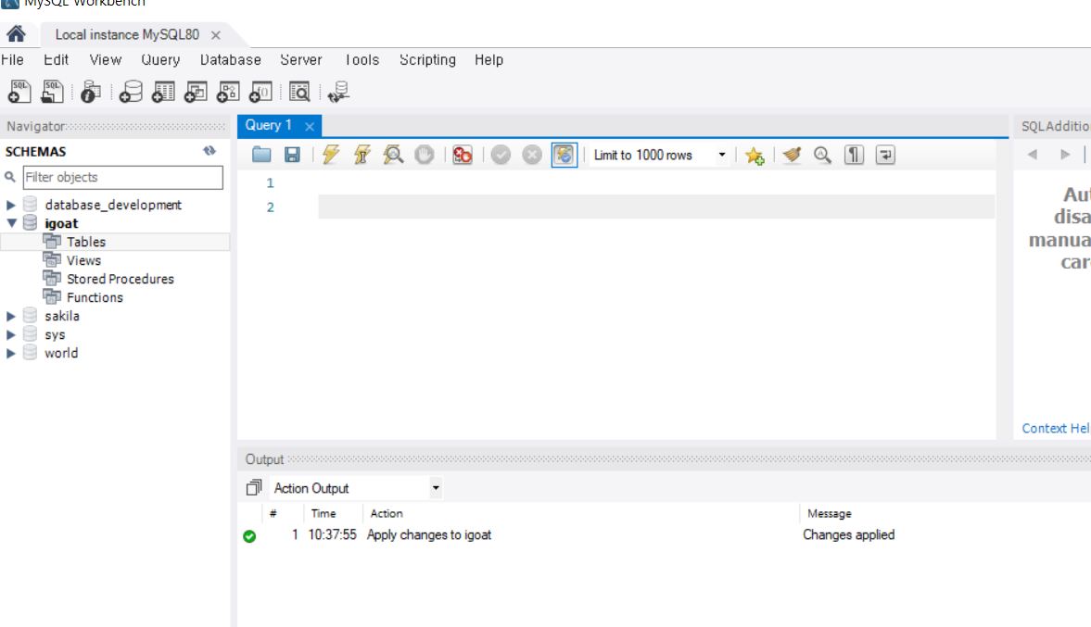
Task: Collapse igoat schema
Action: [11, 223]
